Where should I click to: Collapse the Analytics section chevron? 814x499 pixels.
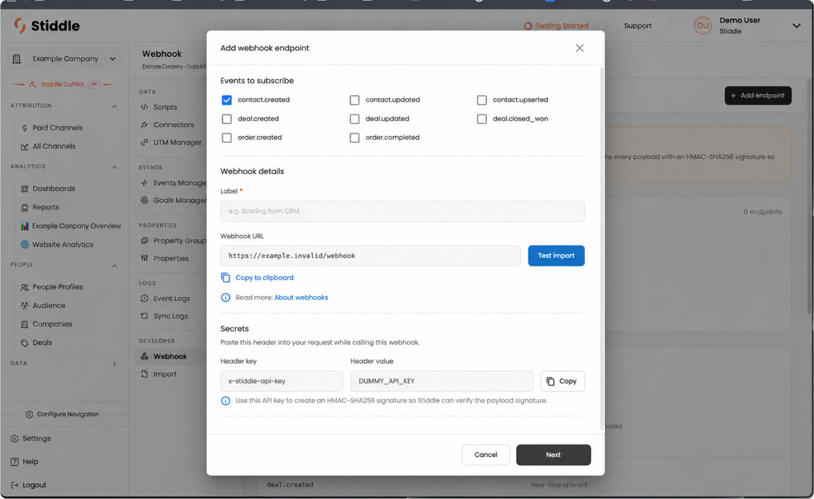click(114, 167)
